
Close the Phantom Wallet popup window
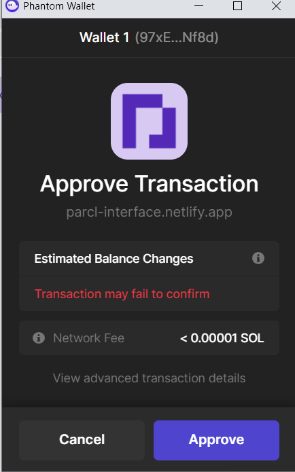(276, 5)
